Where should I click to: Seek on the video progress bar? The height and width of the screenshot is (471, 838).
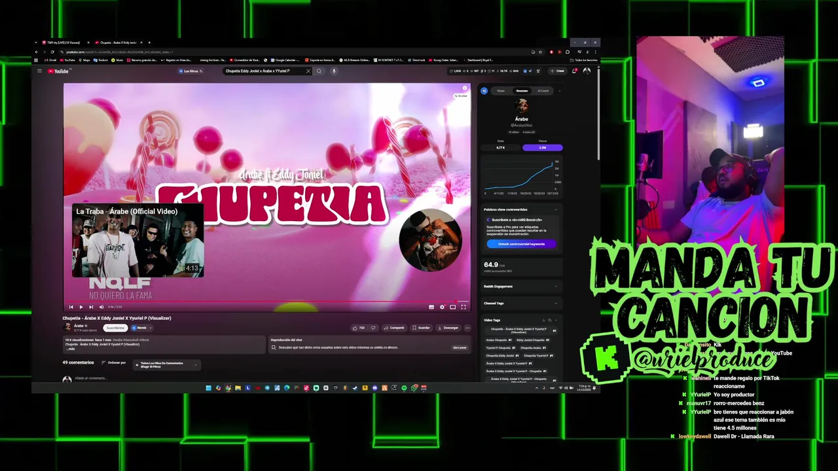(x=266, y=302)
